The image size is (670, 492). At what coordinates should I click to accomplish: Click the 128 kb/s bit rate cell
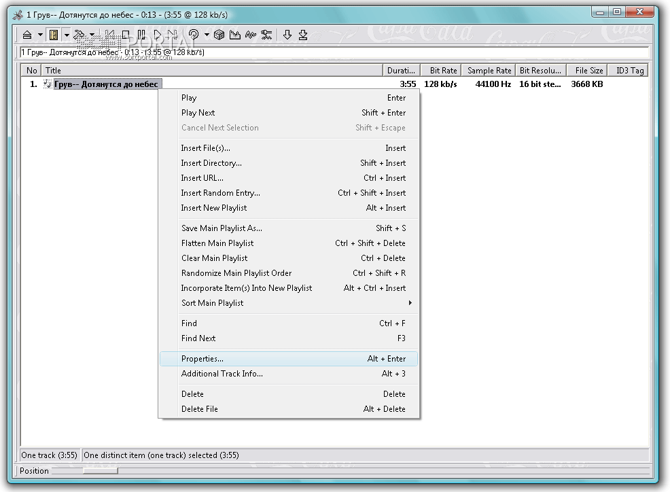coord(440,84)
